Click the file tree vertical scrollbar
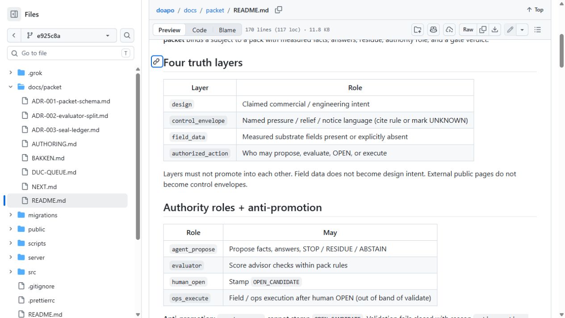This screenshot has height=318, width=565. point(138,156)
